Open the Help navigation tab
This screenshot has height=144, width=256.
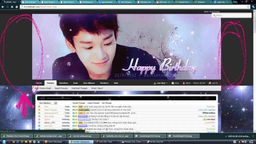pyautogui.click(x=116, y=83)
